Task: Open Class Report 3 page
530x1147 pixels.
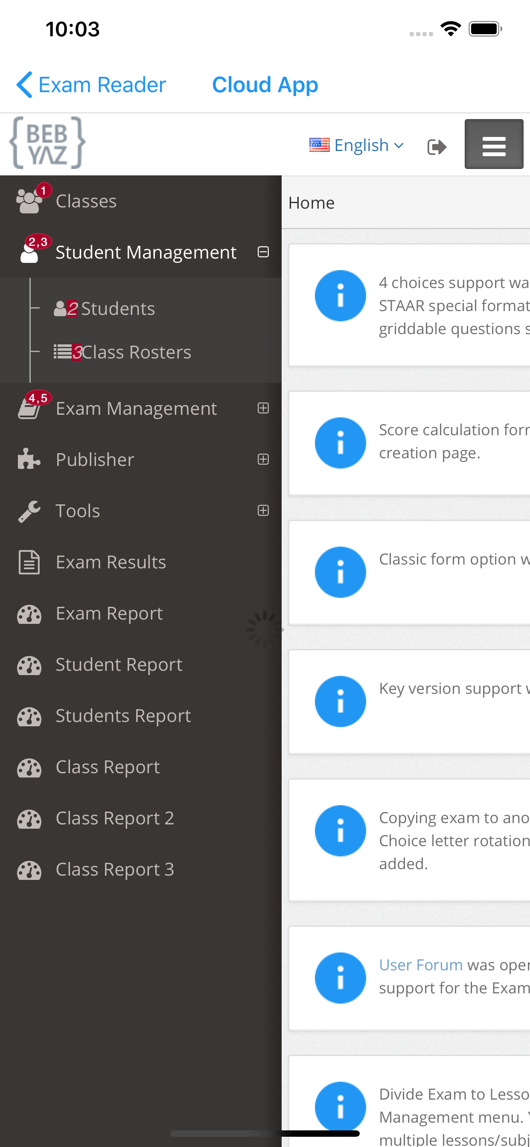Action: click(141, 869)
